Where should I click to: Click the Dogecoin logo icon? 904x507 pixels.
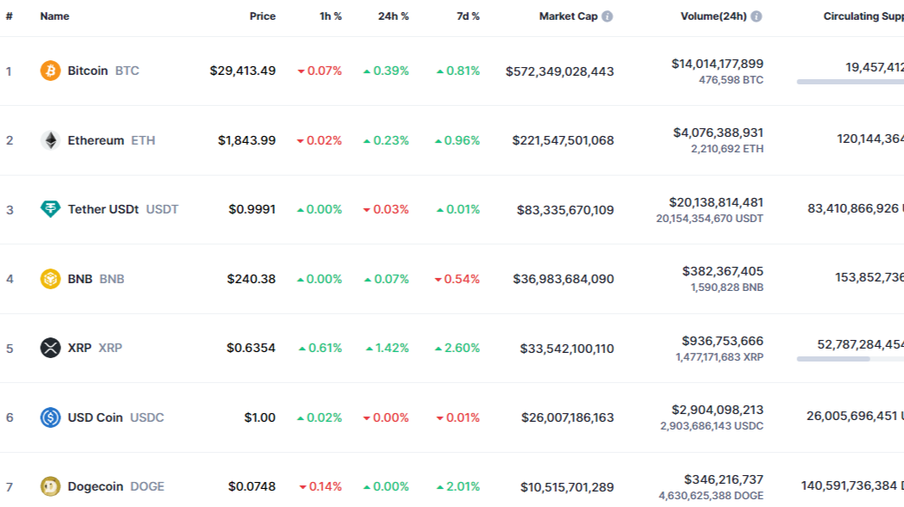tap(50, 486)
